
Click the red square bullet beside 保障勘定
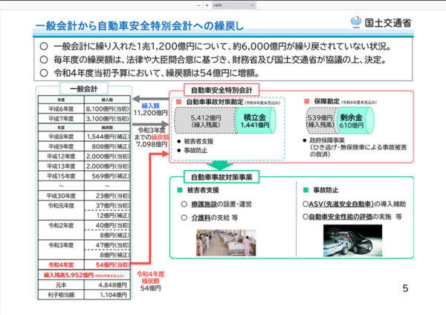click(x=306, y=100)
